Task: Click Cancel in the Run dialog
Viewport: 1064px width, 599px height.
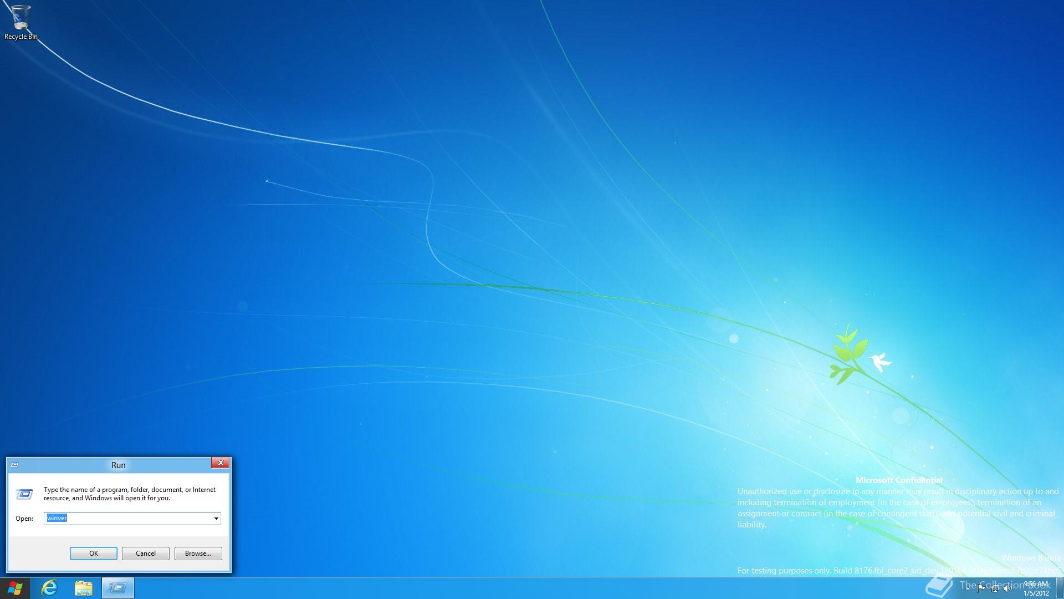Action: click(x=146, y=554)
